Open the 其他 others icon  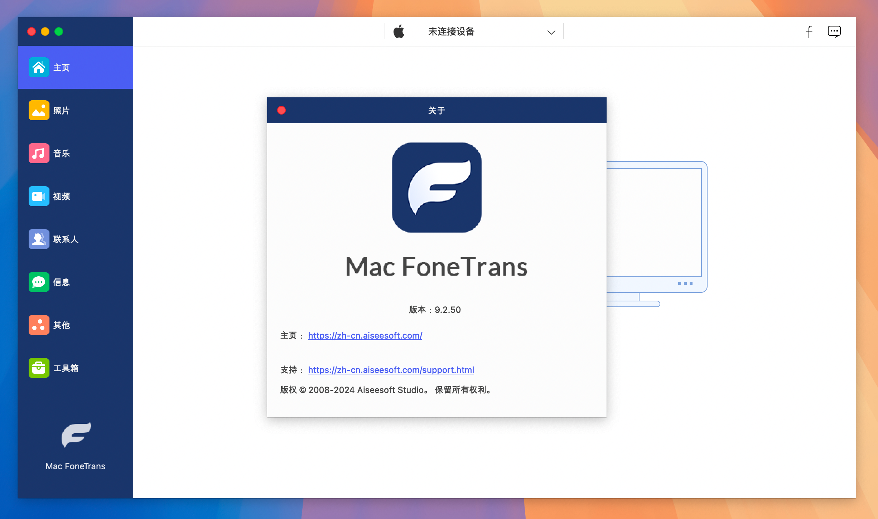point(39,325)
